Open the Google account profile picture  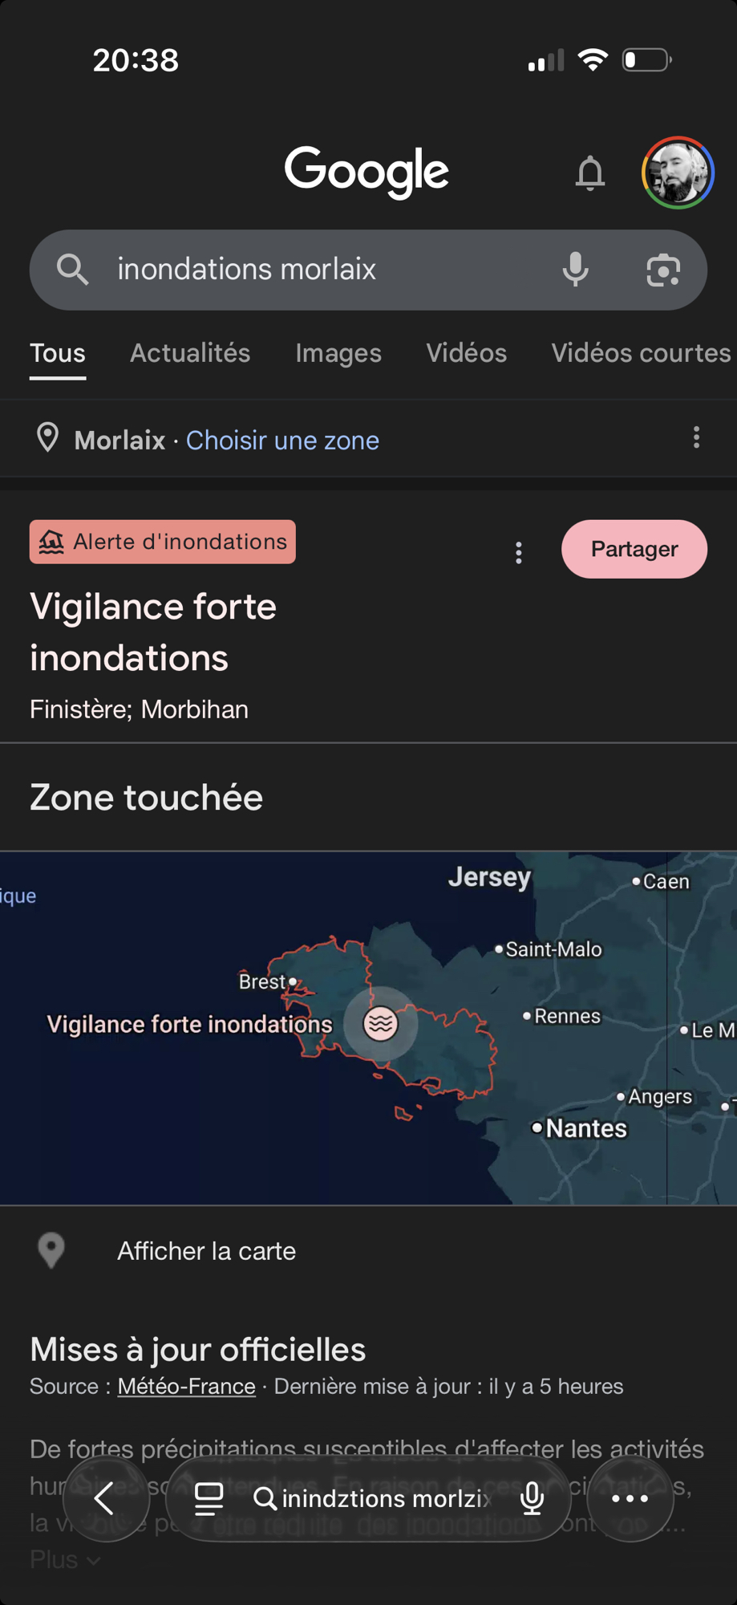pyautogui.click(x=678, y=173)
